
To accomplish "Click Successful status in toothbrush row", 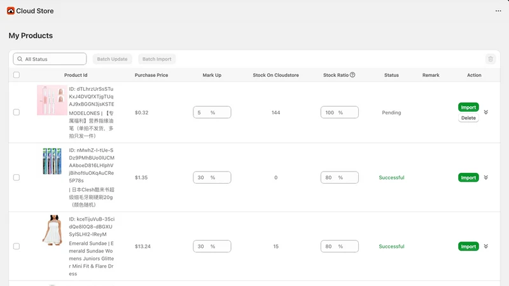I will click(x=391, y=177).
